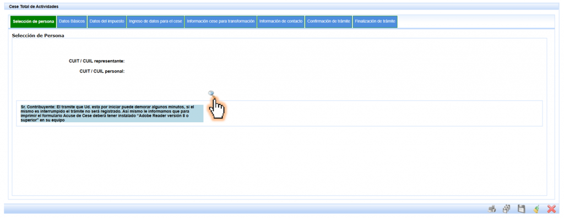564x218 pixels.
Task: Click the CUIT / CUIL personal label
Action: (x=102, y=71)
